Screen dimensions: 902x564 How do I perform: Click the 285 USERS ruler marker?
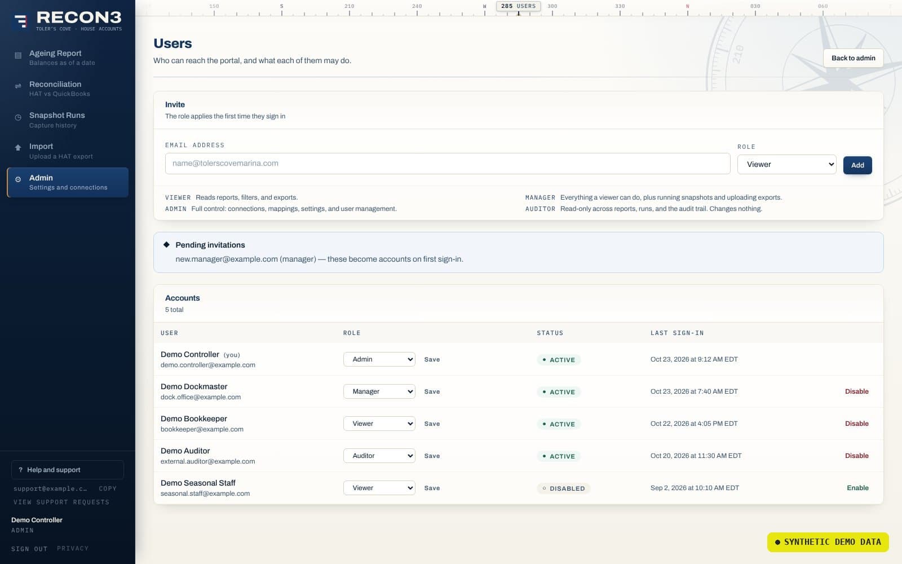pos(518,6)
